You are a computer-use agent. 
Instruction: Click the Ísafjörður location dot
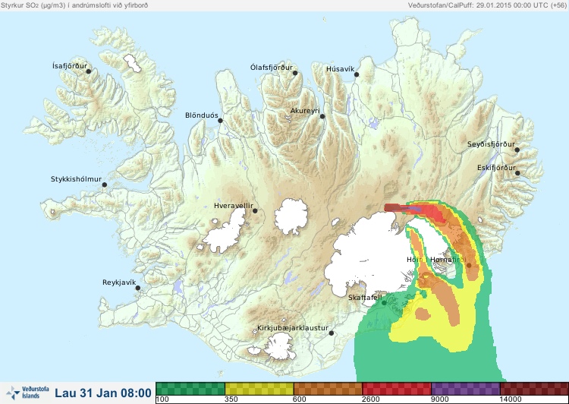click(x=88, y=71)
